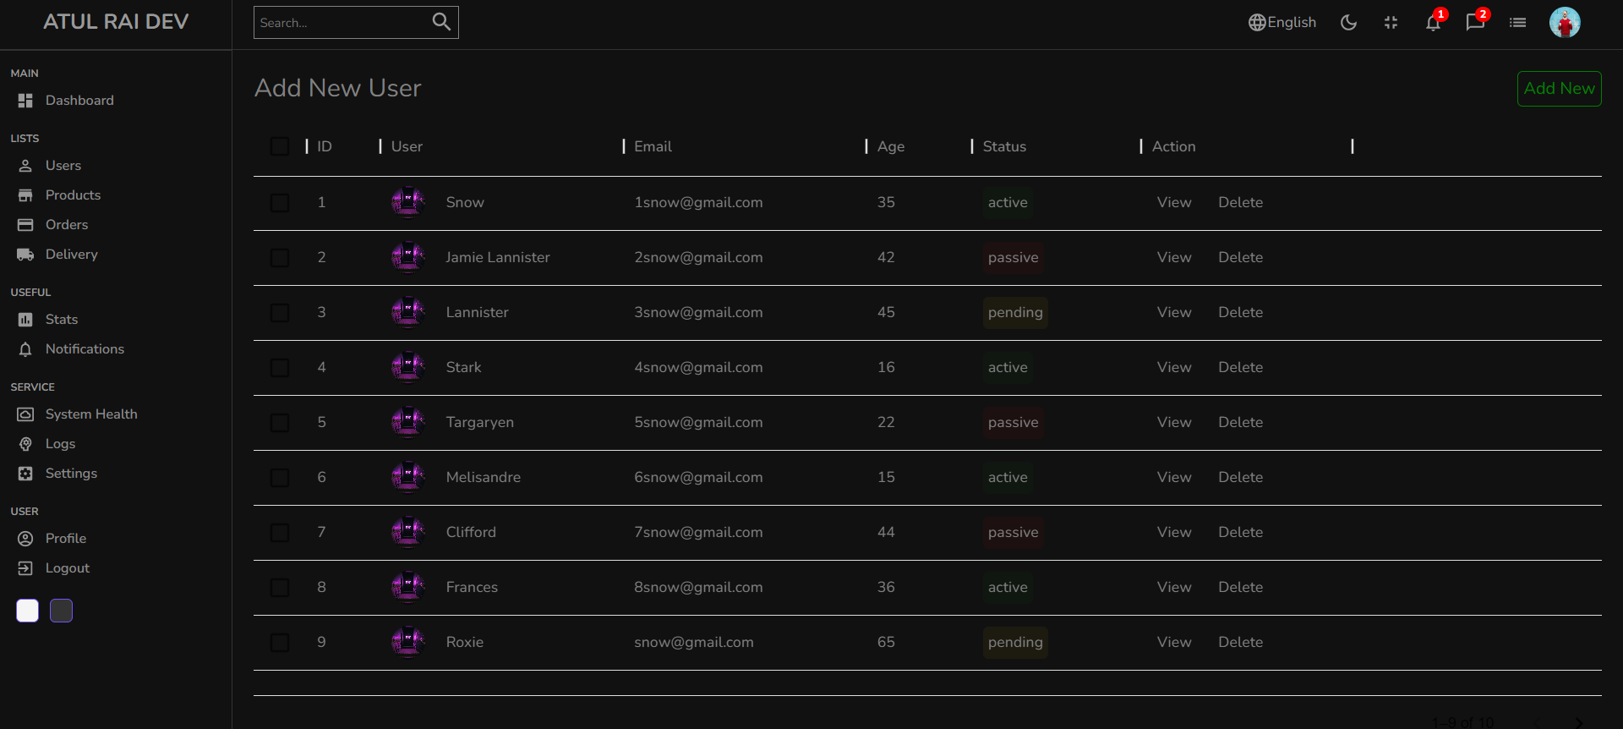Screen dimensions: 1623x729
Task: Click the search magnifier icon
Action: (441, 22)
